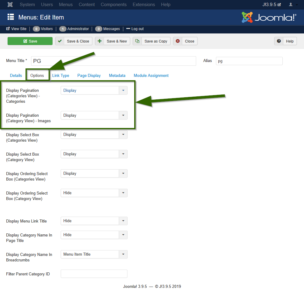Open Help via the question mark icon

point(279,41)
